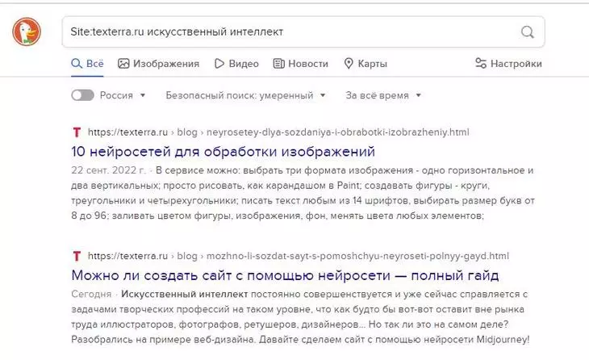Open the За всё время time filter

coord(383,95)
